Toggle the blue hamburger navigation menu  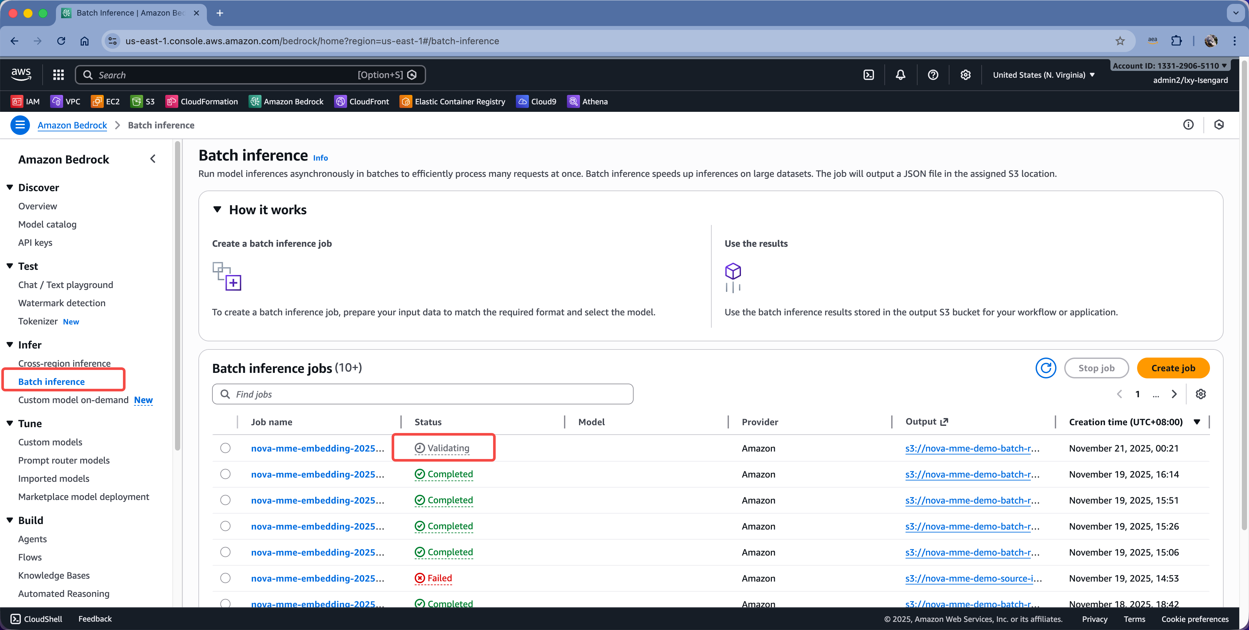click(20, 125)
